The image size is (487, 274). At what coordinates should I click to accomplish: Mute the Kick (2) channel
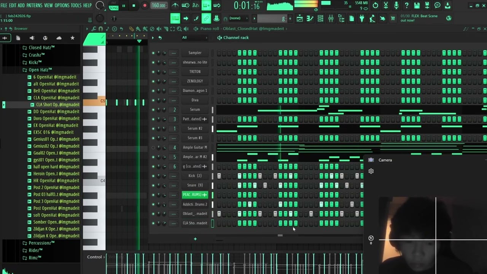(153, 176)
